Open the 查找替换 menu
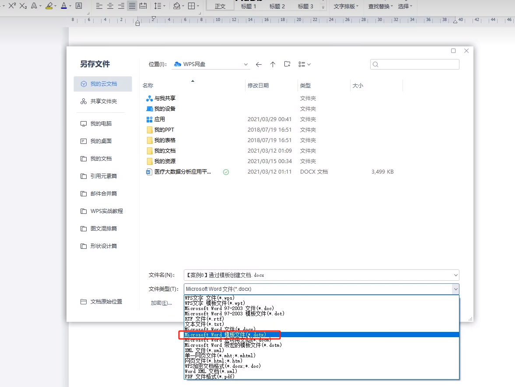Screen dimensions: 515x387 [380, 6]
